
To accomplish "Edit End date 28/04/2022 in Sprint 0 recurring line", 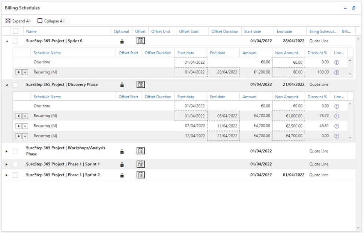I will pyautogui.click(x=223, y=72).
